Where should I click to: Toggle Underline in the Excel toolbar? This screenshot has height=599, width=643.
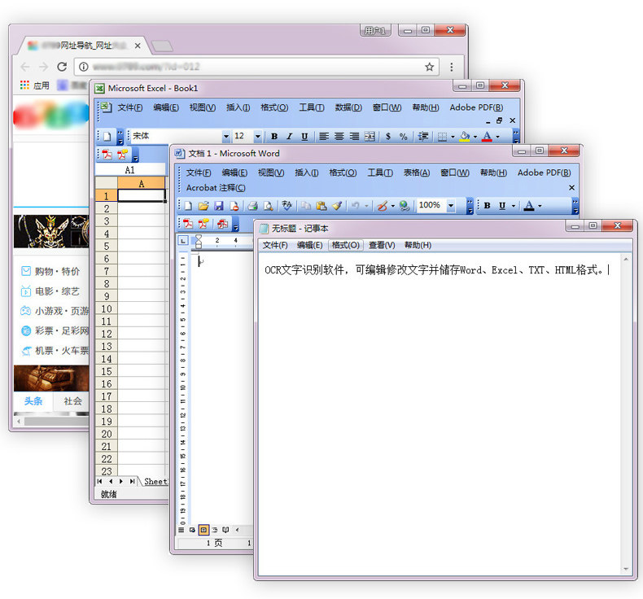click(304, 137)
